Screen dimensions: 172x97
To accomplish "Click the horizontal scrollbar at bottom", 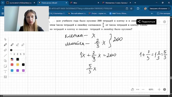I will tap(76, 96).
